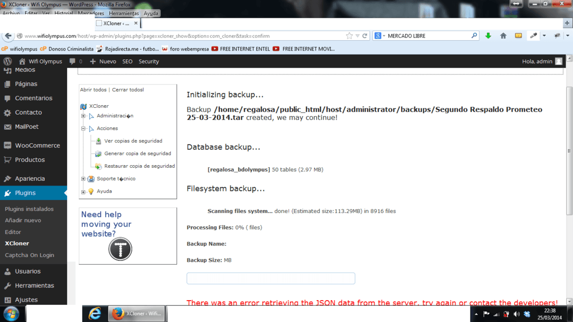This screenshot has width=573, height=322.
Task: Show hidden system tray icons arrow
Action: tap(476, 314)
